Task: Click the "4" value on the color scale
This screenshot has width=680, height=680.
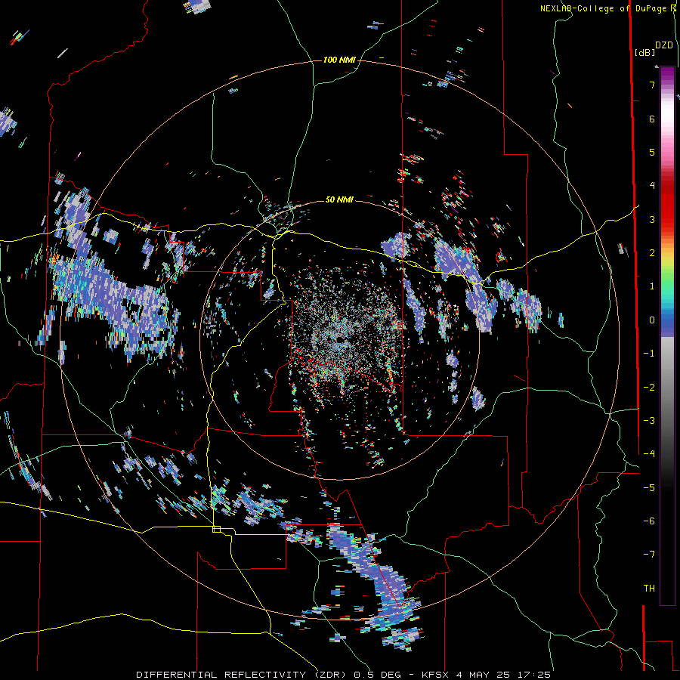Action: tap(652, 186)
